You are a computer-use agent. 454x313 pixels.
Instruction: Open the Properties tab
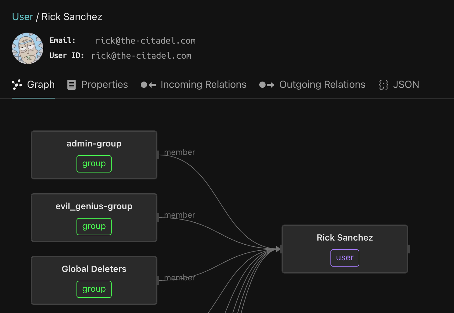(98, 85)
